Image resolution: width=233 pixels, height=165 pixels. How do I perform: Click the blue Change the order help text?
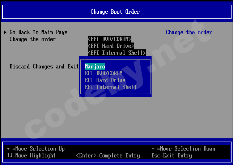click(189, 32)
